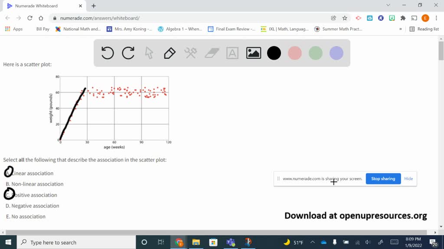Select answer choice 'D. Negative association'
The image size is (444, 249).
click(33, 206)
